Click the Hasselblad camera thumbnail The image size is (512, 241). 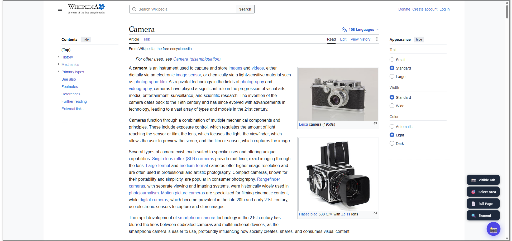(338, 174)
